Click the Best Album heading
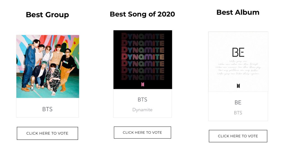The height and width of the screenshot is (150, 285). click(x=238, y=12)
